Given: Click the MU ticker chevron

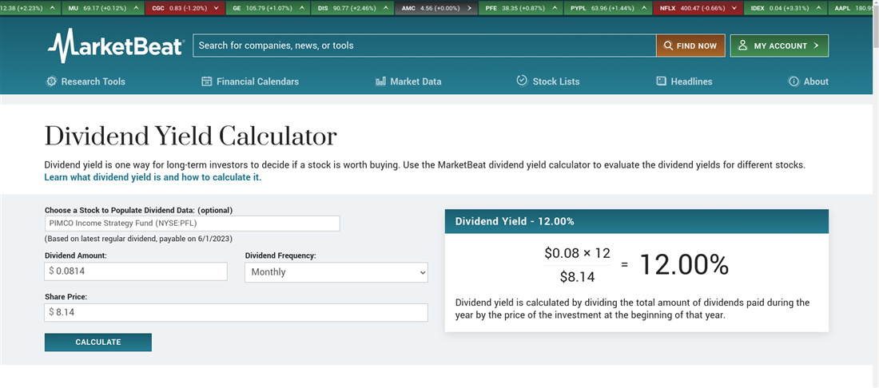Looking at the screenshot, I should click(x=135, y=9).
